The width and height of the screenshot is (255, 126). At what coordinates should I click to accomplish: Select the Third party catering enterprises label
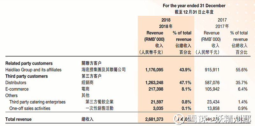point(37,102)
